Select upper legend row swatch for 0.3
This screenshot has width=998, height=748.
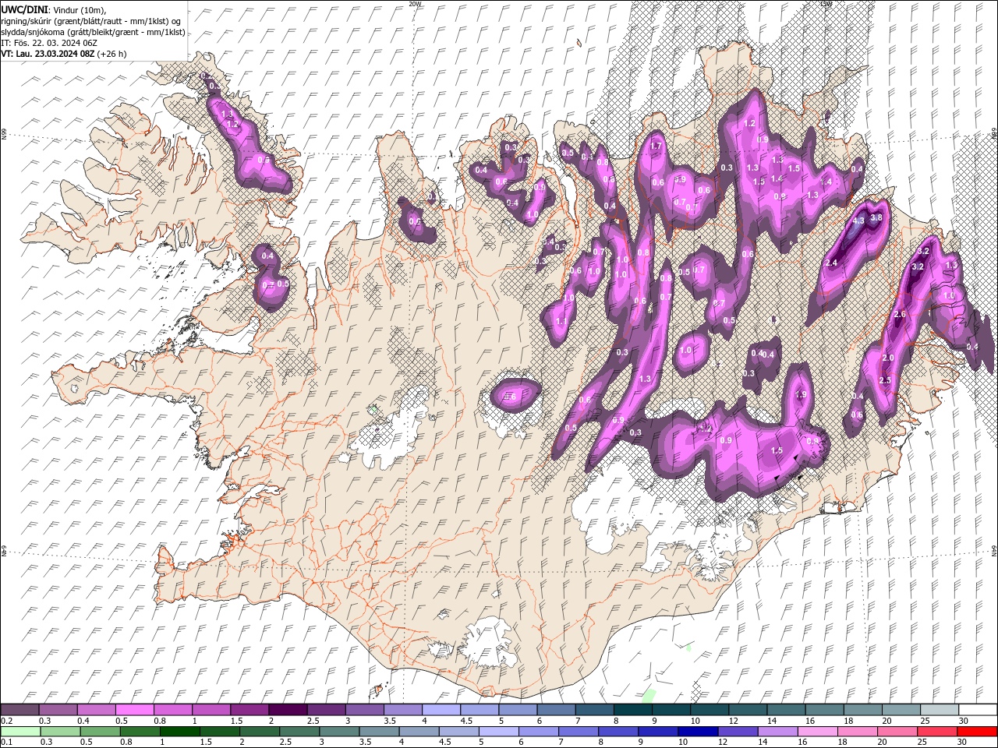pos(58,710)
